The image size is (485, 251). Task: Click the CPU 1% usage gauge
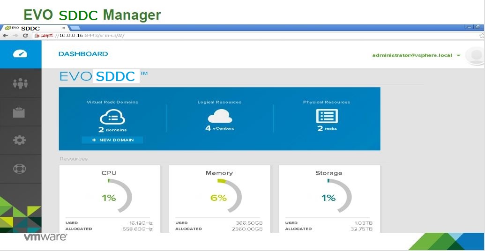coord(109,197)
